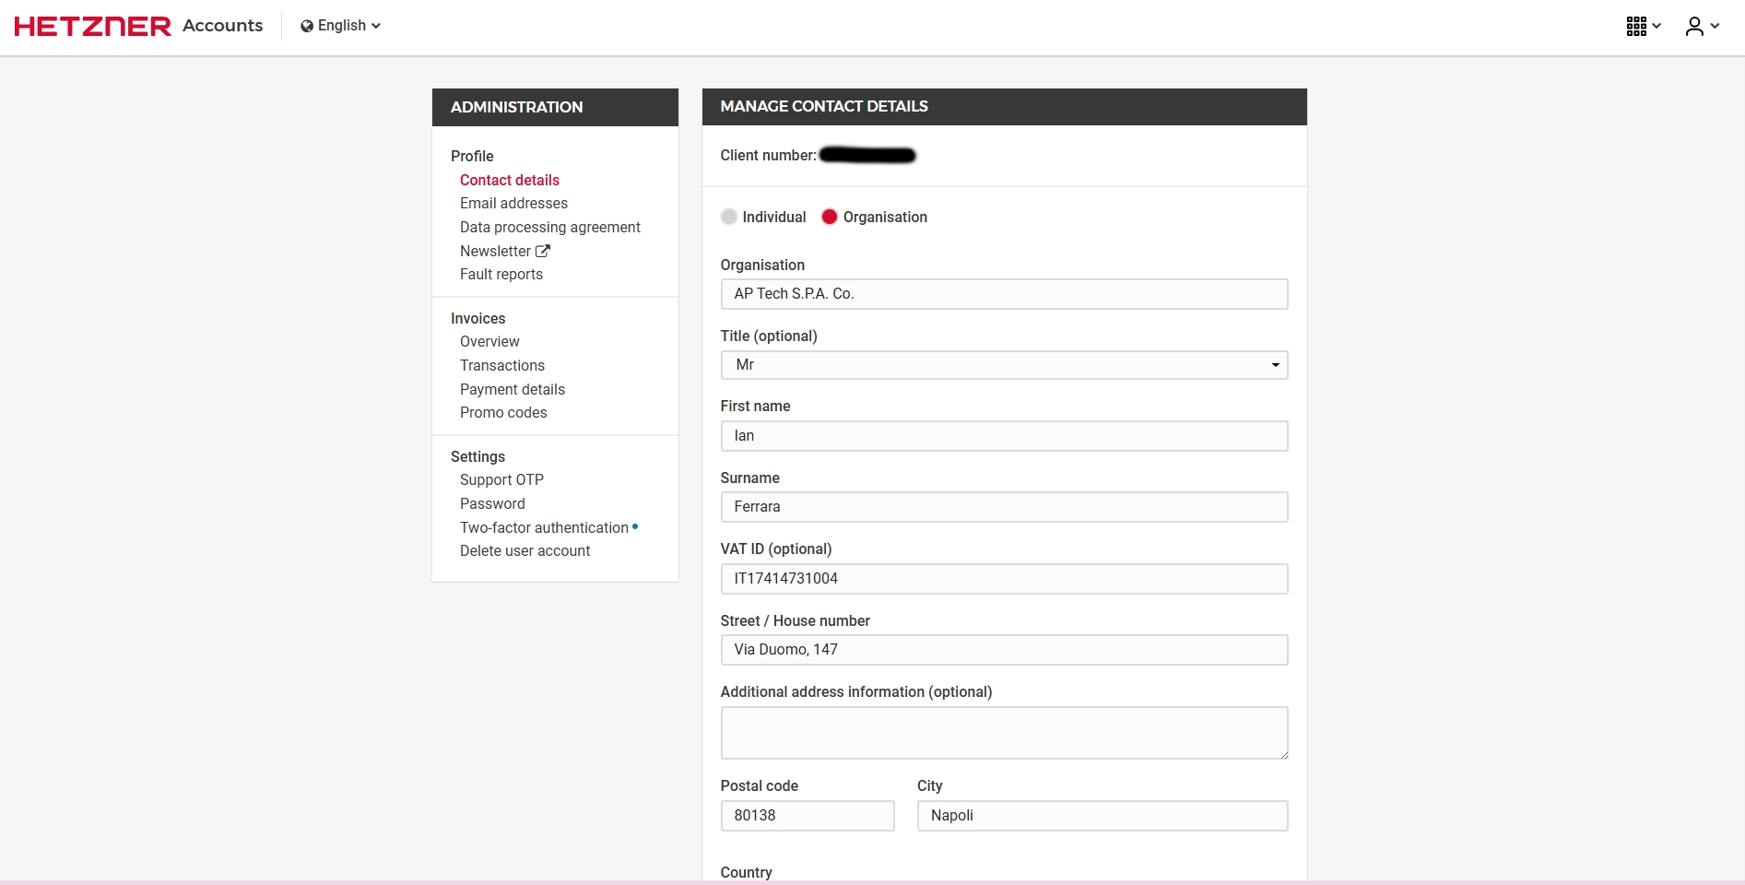Go to Payment details

(x=512, y=389)
